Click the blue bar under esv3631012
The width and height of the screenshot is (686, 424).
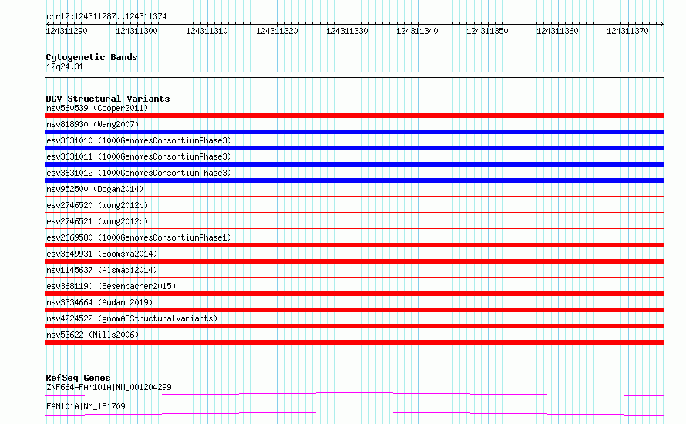tap(355, 180)
